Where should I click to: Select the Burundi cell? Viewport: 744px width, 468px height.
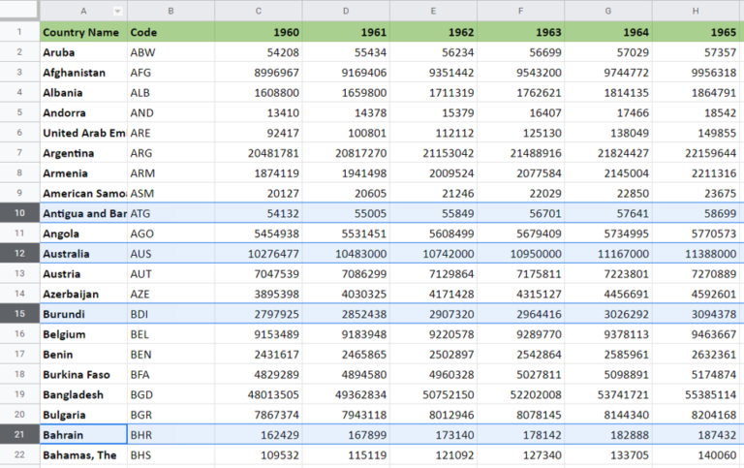[x=82, y=314]
